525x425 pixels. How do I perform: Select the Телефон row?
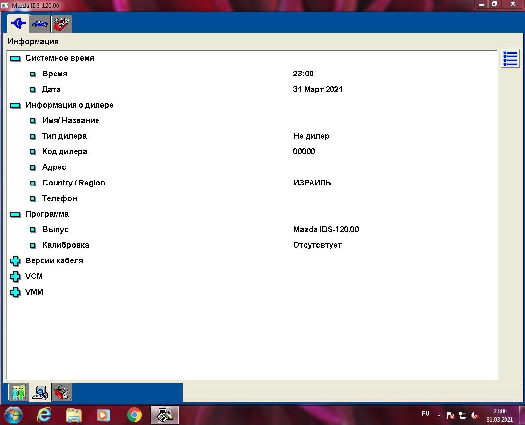point(251,198)
